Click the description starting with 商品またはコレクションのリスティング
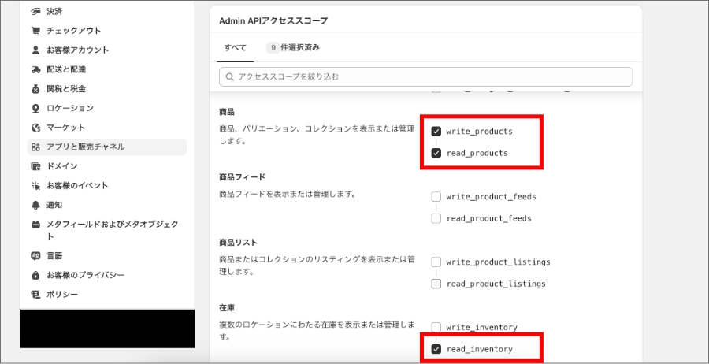709x364 pixels. coord(317,266)
